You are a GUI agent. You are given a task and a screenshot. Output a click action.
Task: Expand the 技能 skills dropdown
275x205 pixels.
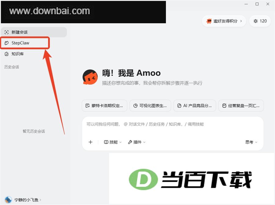pos(113,142)
